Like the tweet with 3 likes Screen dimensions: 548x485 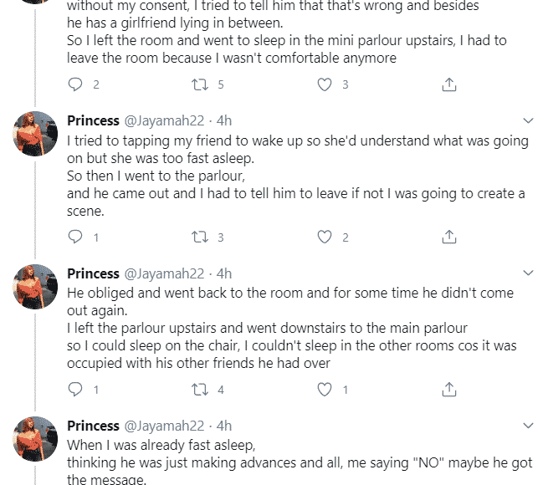point(325,84)
